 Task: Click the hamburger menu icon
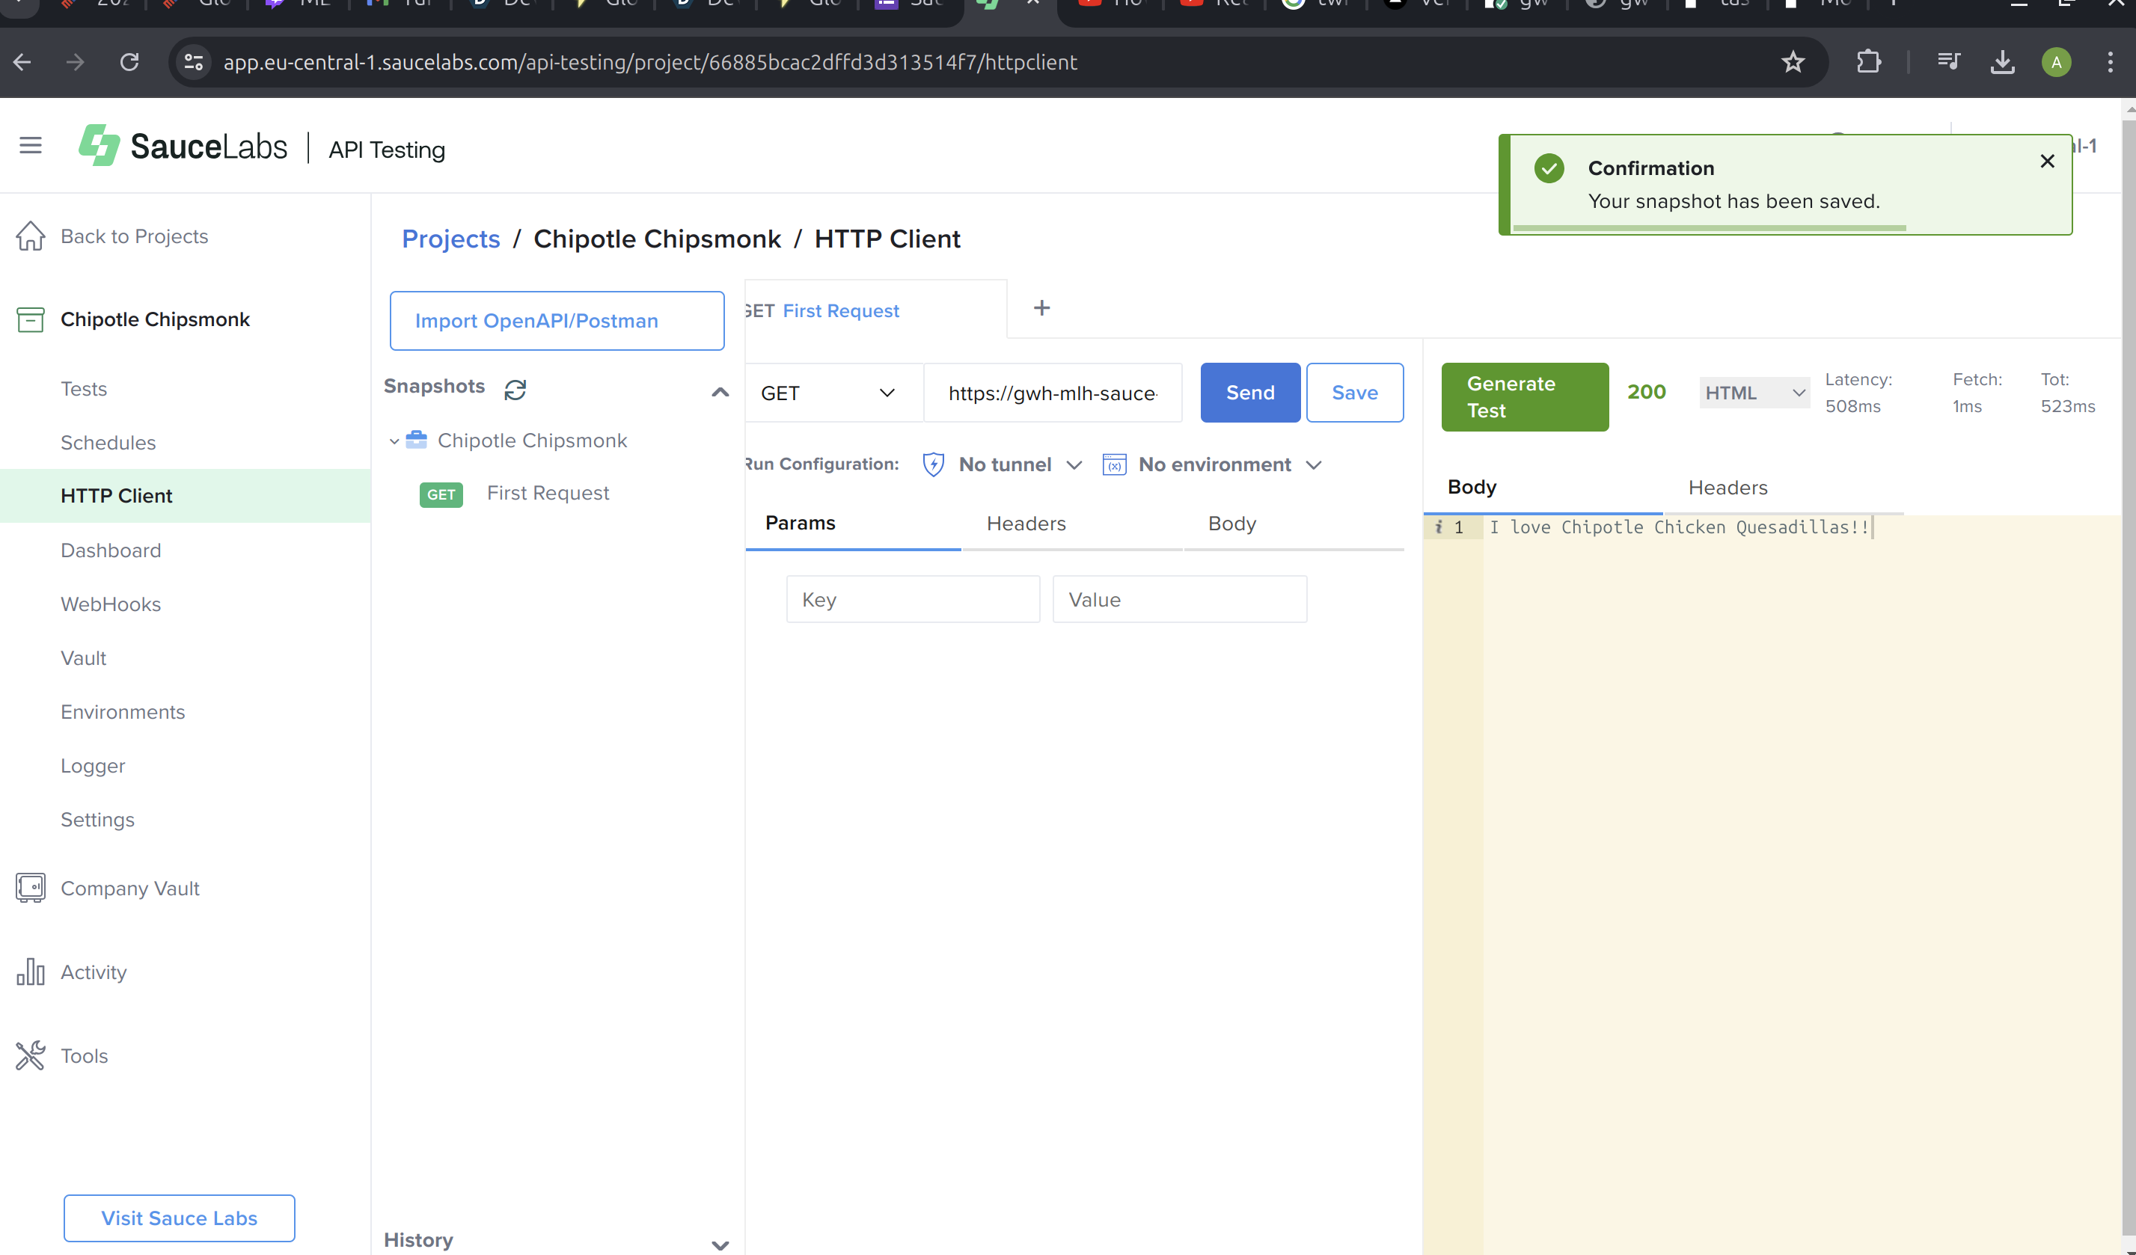31,146
